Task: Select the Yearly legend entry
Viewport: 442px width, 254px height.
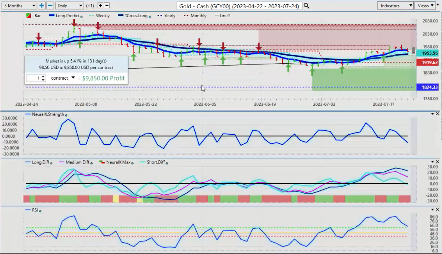Action: [x=166, y=16]
